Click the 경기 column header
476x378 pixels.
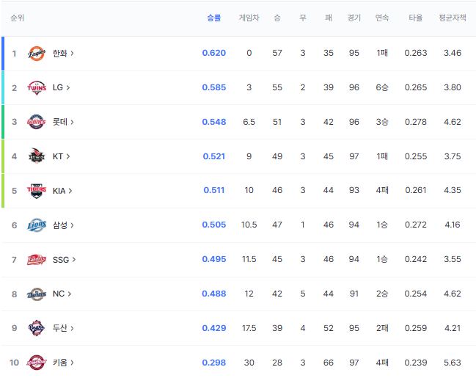click(354, 18)
